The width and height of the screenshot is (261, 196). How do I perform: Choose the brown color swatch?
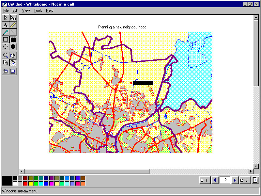83,178
